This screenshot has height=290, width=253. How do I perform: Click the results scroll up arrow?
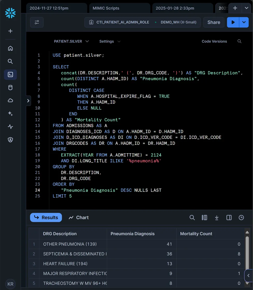pyautogui.click(x=247, y=232)
